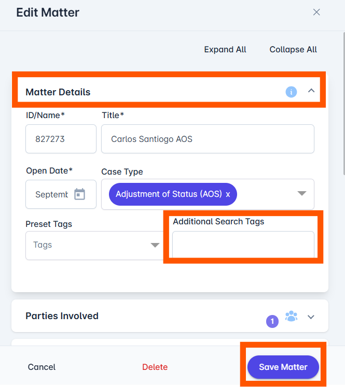Open the Open Date calendar picker icon

pyautogui.click(x=79, y=194)
